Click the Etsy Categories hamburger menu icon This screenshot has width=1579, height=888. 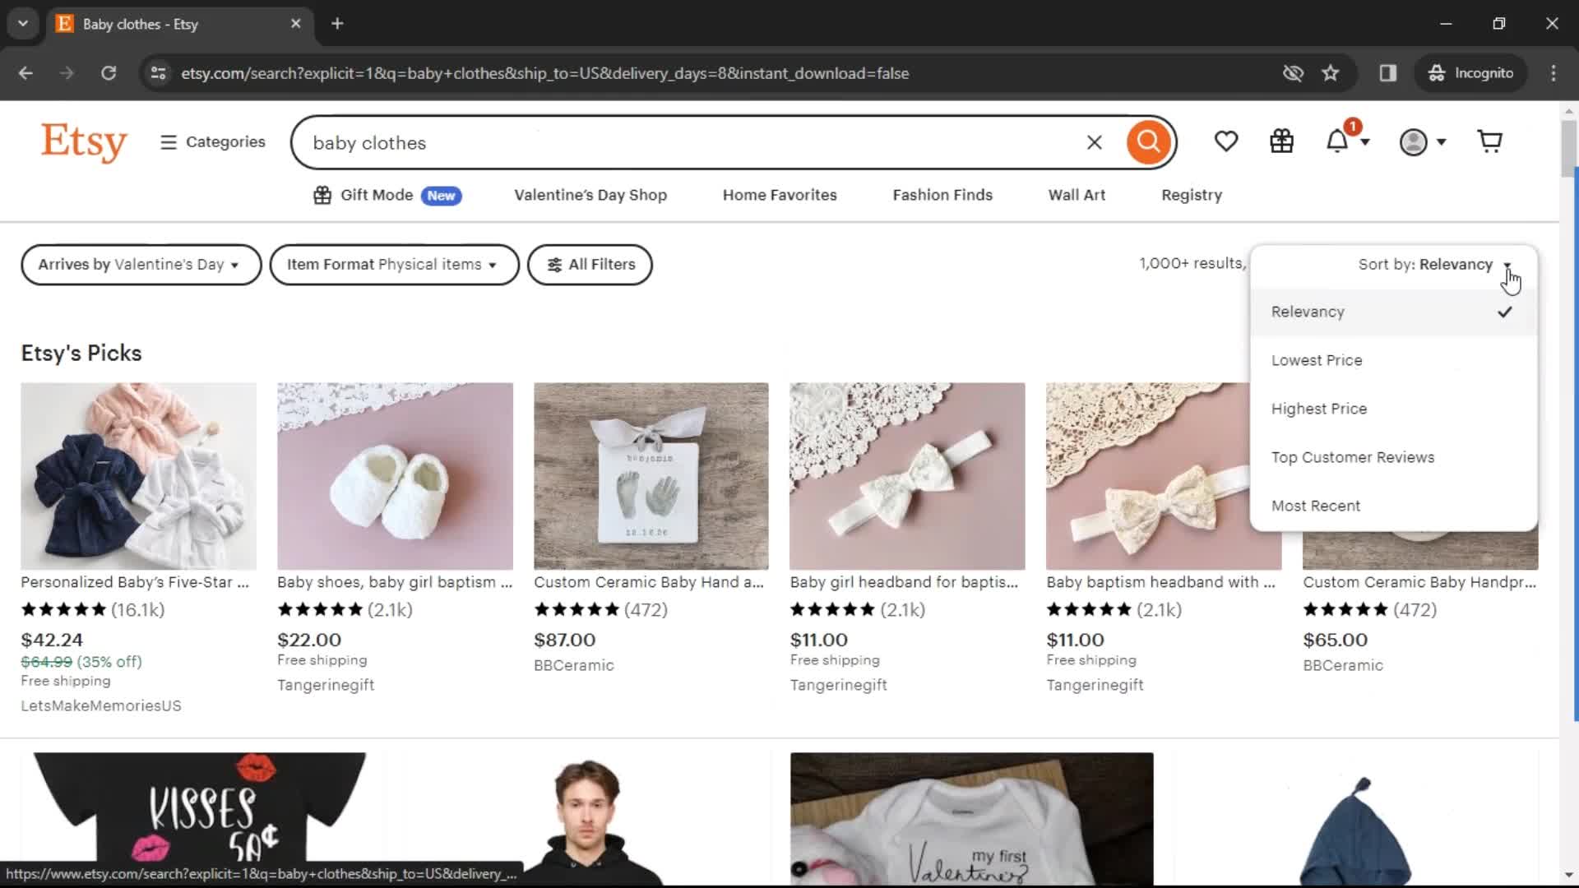tap(169, 142)
